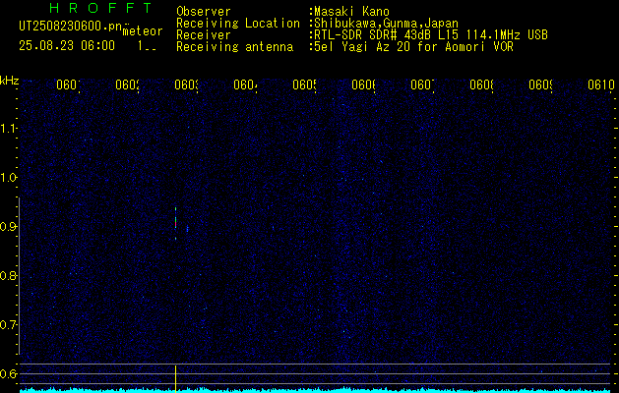Image resolution: width=619 pixels, height=393 pixels.
Task: Click the 0604 time axis label
Action: 246,84
